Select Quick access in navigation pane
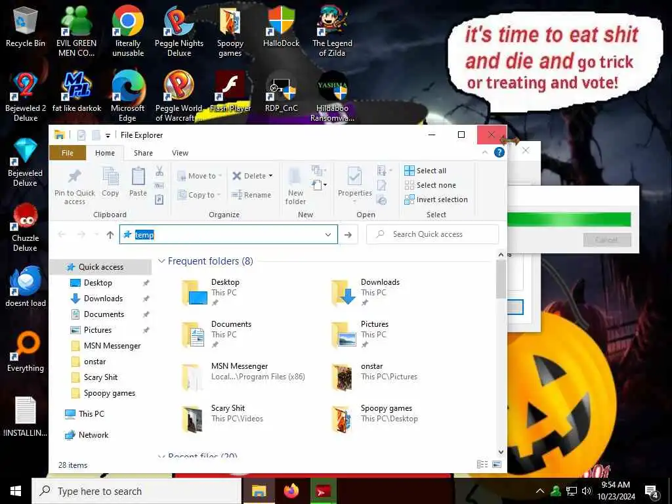This screenshot has height=504, width=672. 100,267
